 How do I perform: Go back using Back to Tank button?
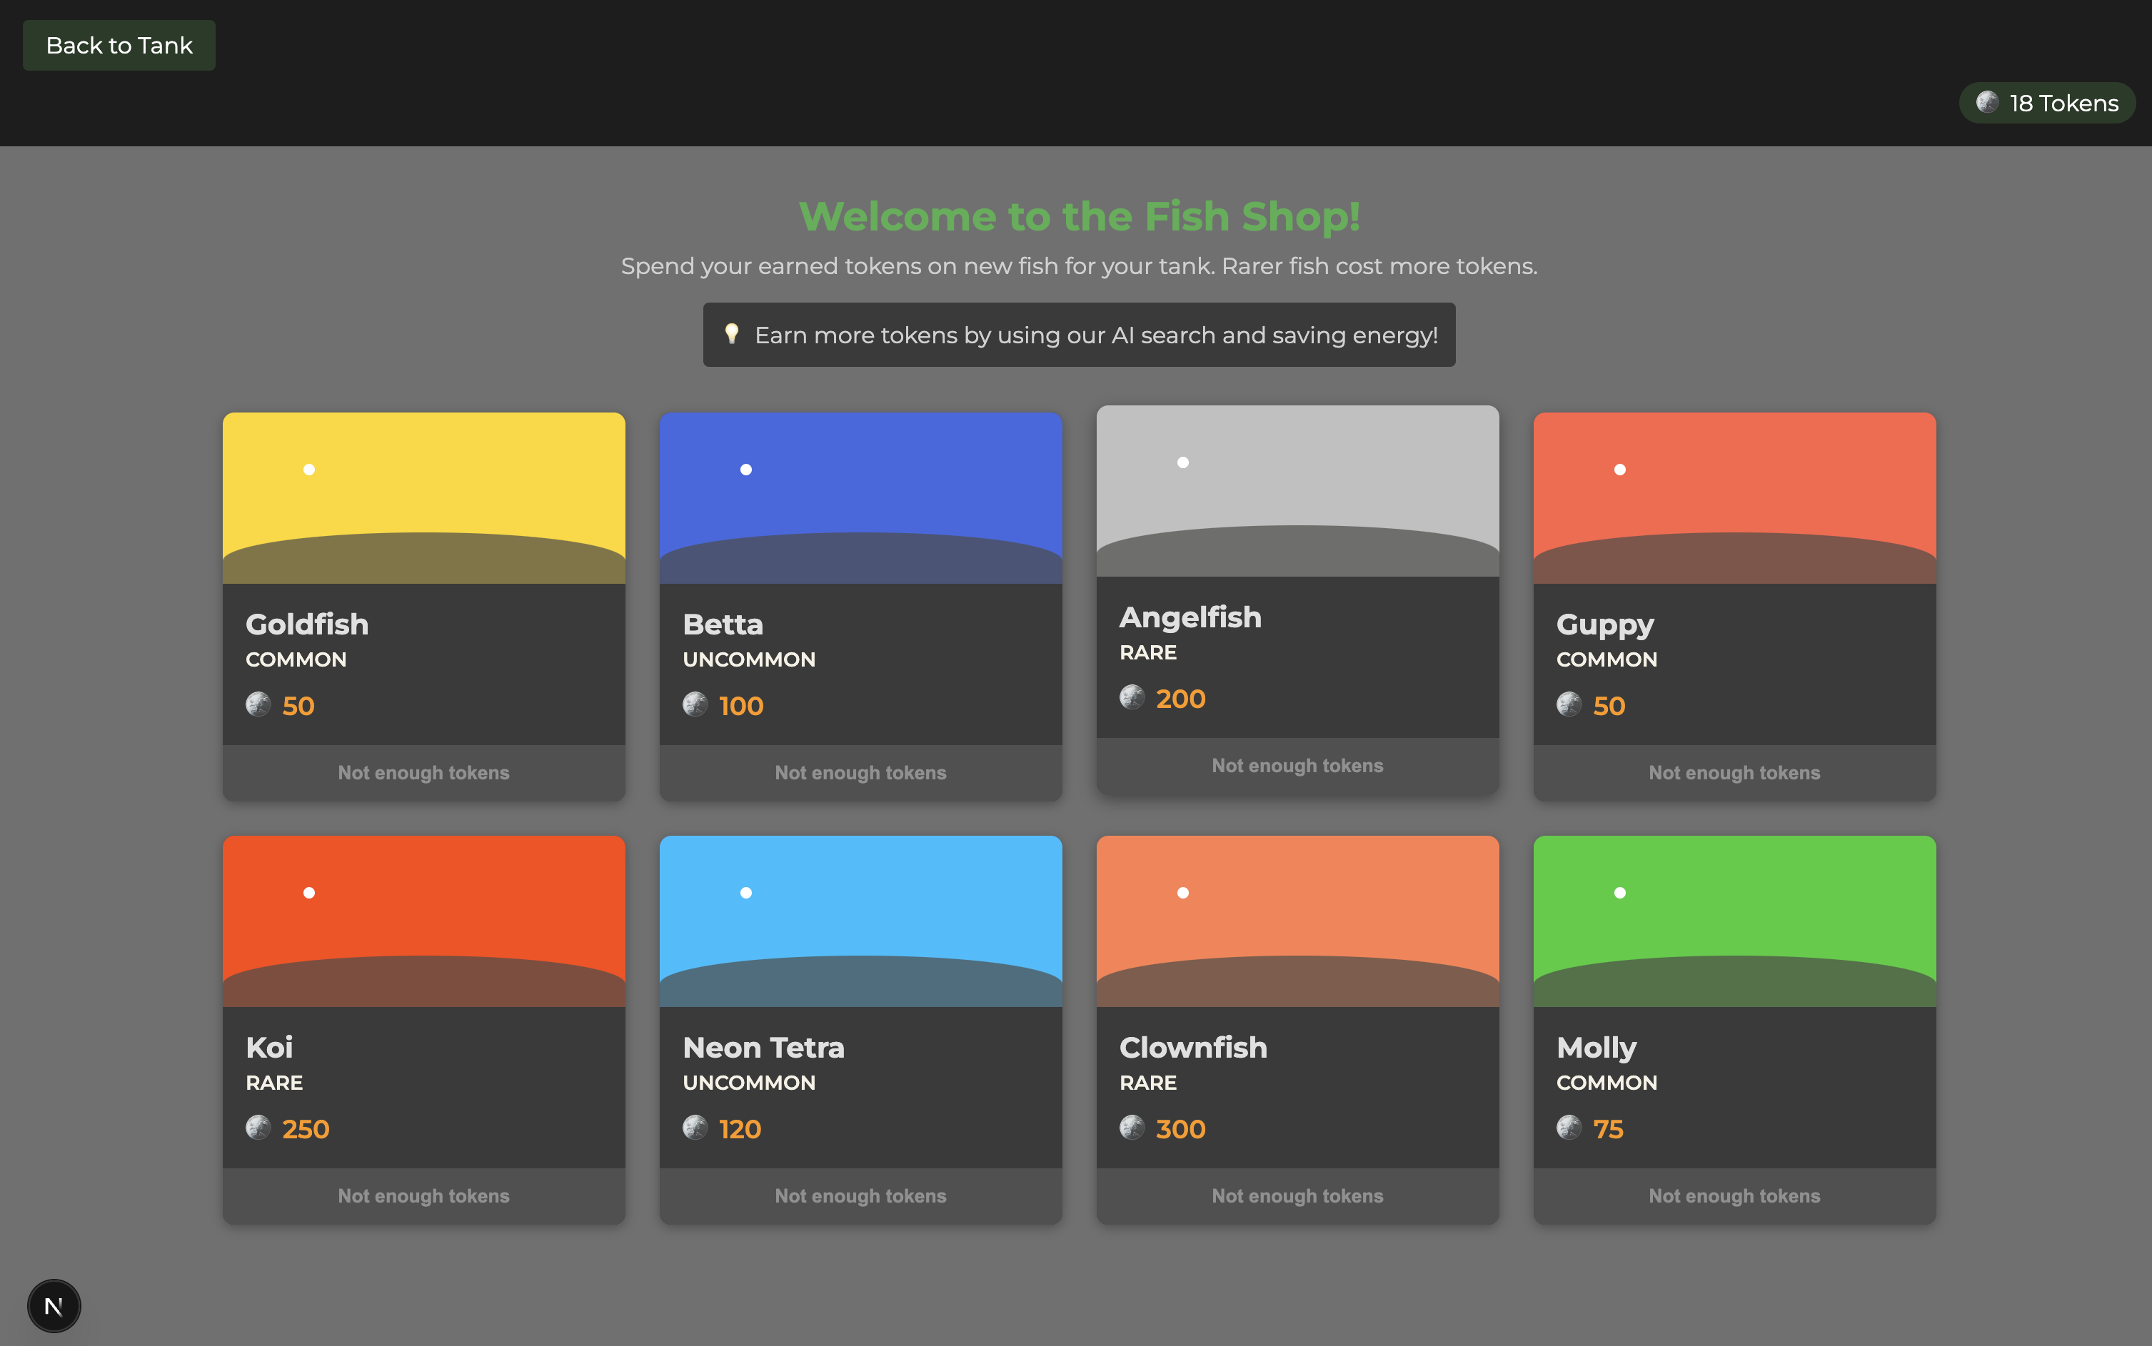click(x=119, y=46)
